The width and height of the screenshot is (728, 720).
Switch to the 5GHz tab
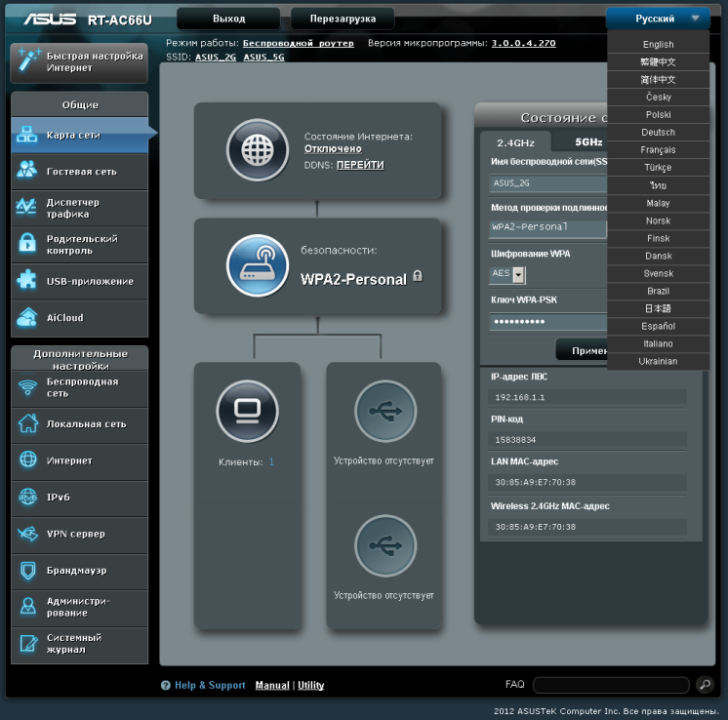tap(581, 142)
